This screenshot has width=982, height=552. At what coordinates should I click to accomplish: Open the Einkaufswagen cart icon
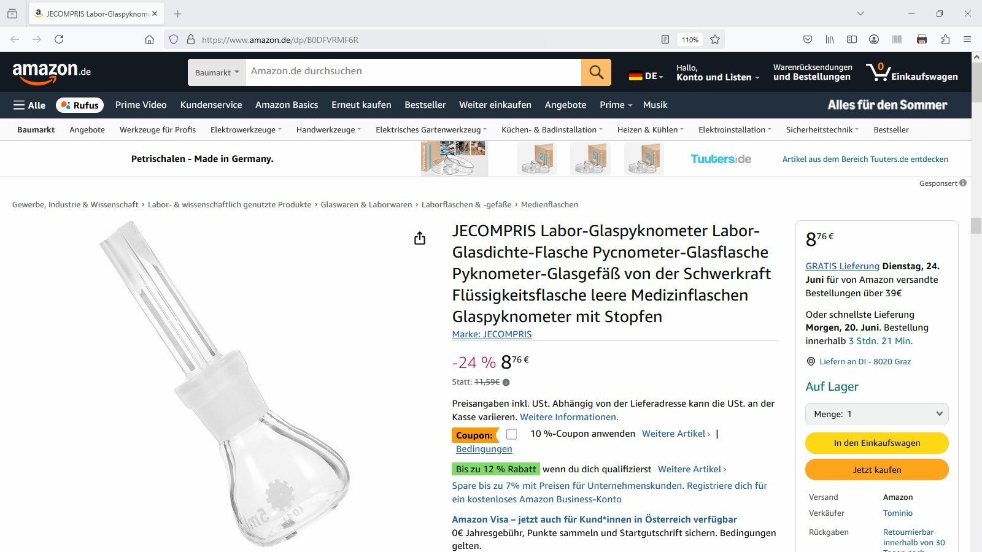pyautogui.click(x=911, y=72)
